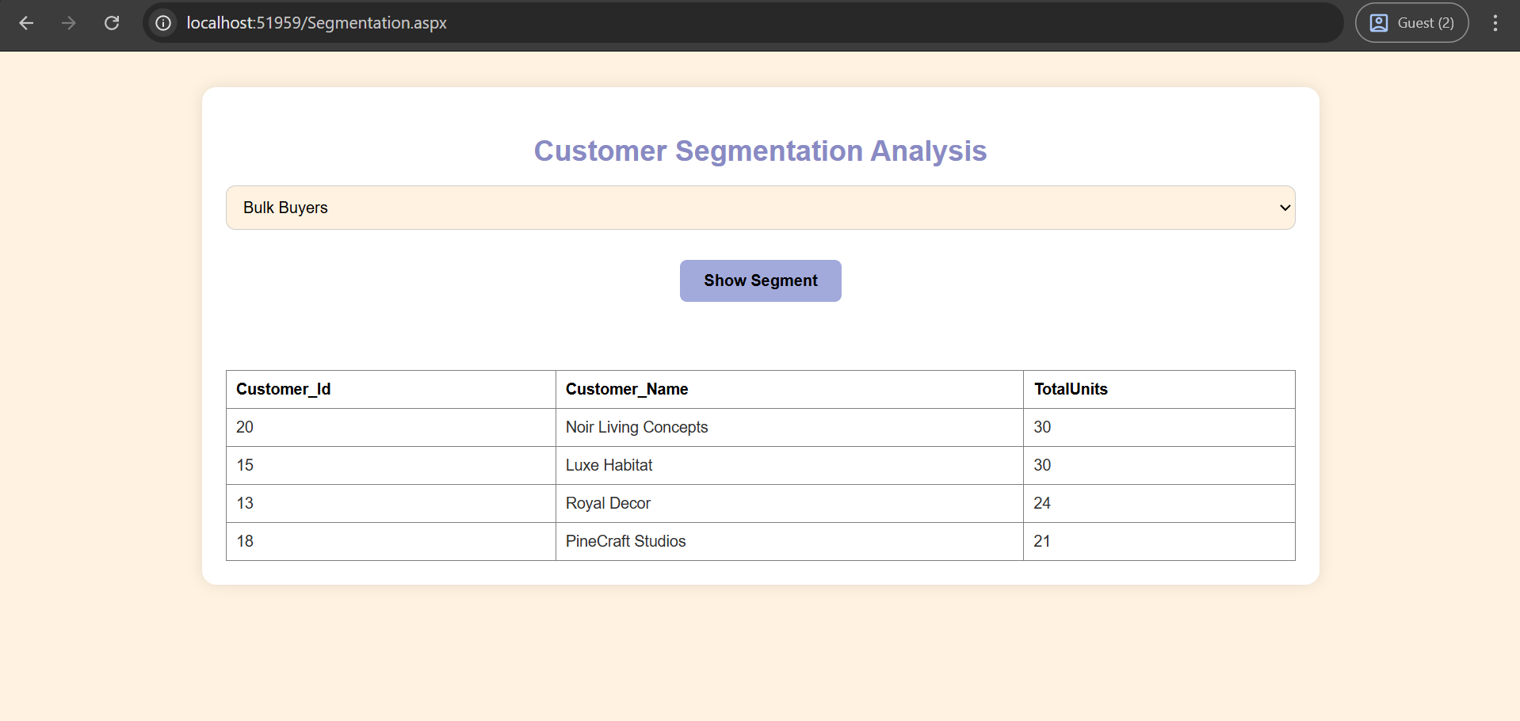Click the Luxe Habitat cell
This screenshot has width=1520, height=721.
[x=789, y=465]
